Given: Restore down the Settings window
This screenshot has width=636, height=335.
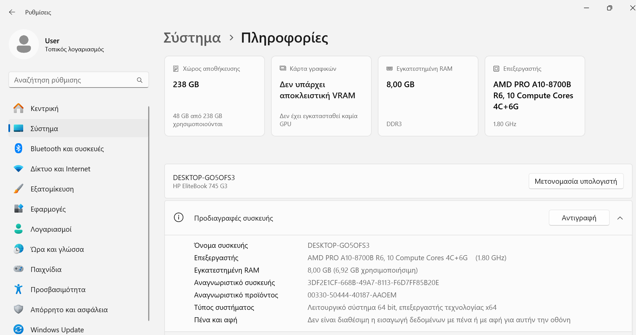Looking at the screenshot, I should (x=609, y=8).
